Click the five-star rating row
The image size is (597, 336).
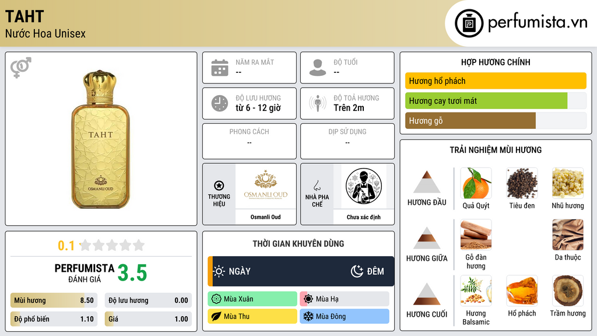pos(113,246)
